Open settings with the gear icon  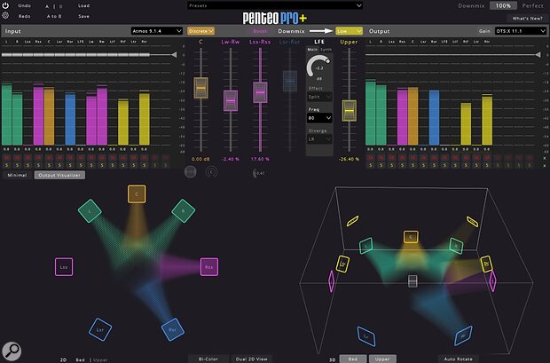pyautogui.click(x=5, y=15)
